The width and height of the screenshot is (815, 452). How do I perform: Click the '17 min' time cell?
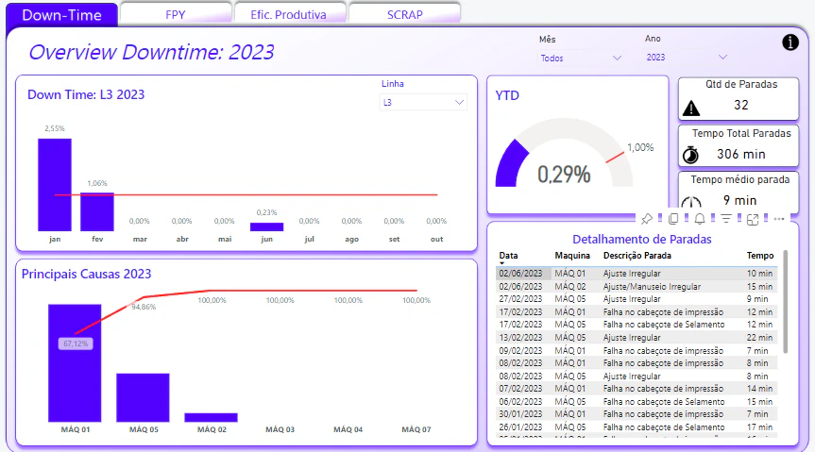pyautogui.click(x=760, y=427)
